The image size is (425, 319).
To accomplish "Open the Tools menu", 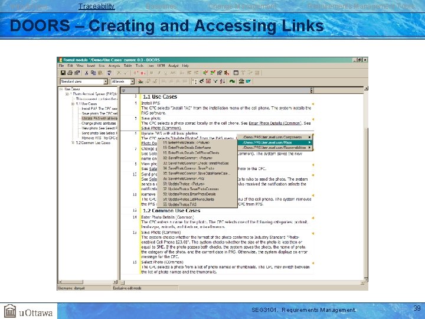I will click(x=139, y=66).
